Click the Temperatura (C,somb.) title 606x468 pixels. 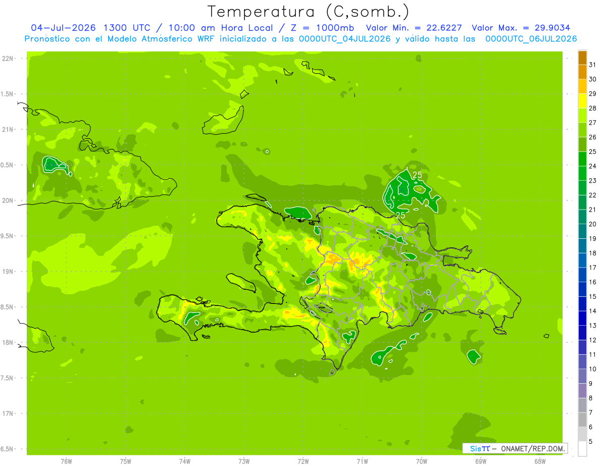click(x=308, y=12)
